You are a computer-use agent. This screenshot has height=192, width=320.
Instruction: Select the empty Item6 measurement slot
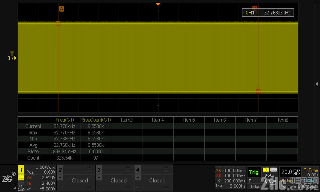(x=220, y=120)
